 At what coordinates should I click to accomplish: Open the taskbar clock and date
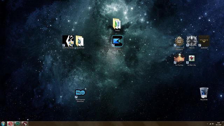click(218, 124)
